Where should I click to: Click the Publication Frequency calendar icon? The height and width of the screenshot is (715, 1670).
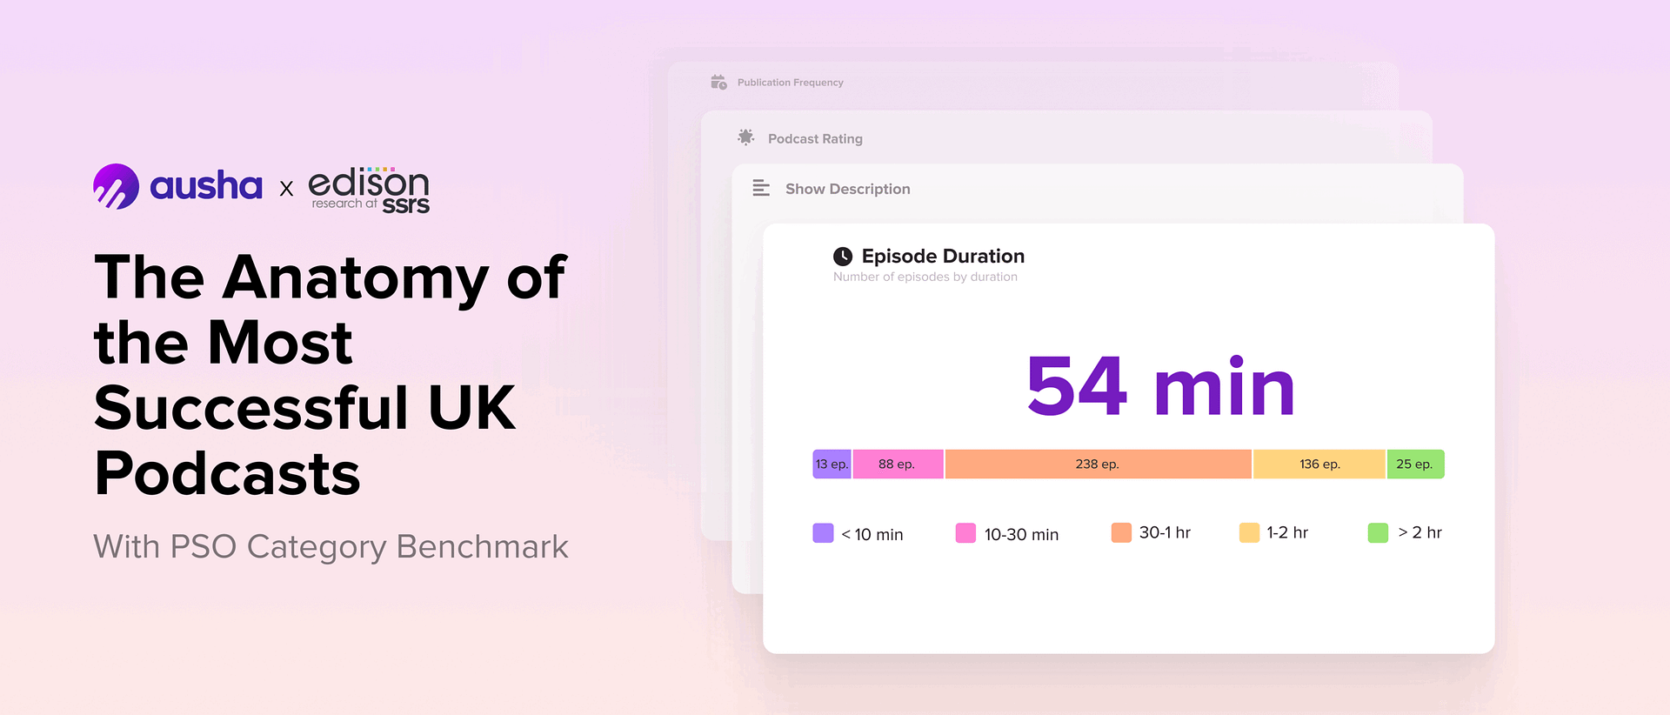click(718, 82)
